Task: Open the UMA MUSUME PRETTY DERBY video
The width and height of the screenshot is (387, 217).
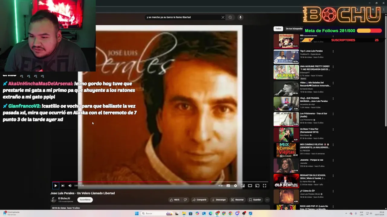Action: [x=286, y=72]
